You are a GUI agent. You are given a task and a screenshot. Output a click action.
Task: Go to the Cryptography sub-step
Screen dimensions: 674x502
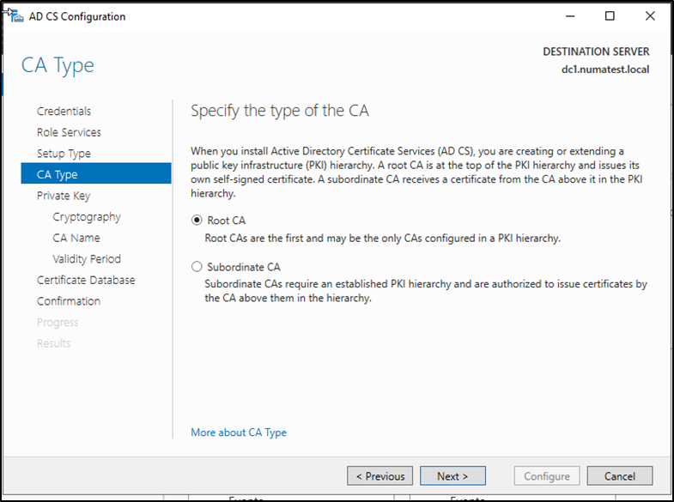pos(87,217)
